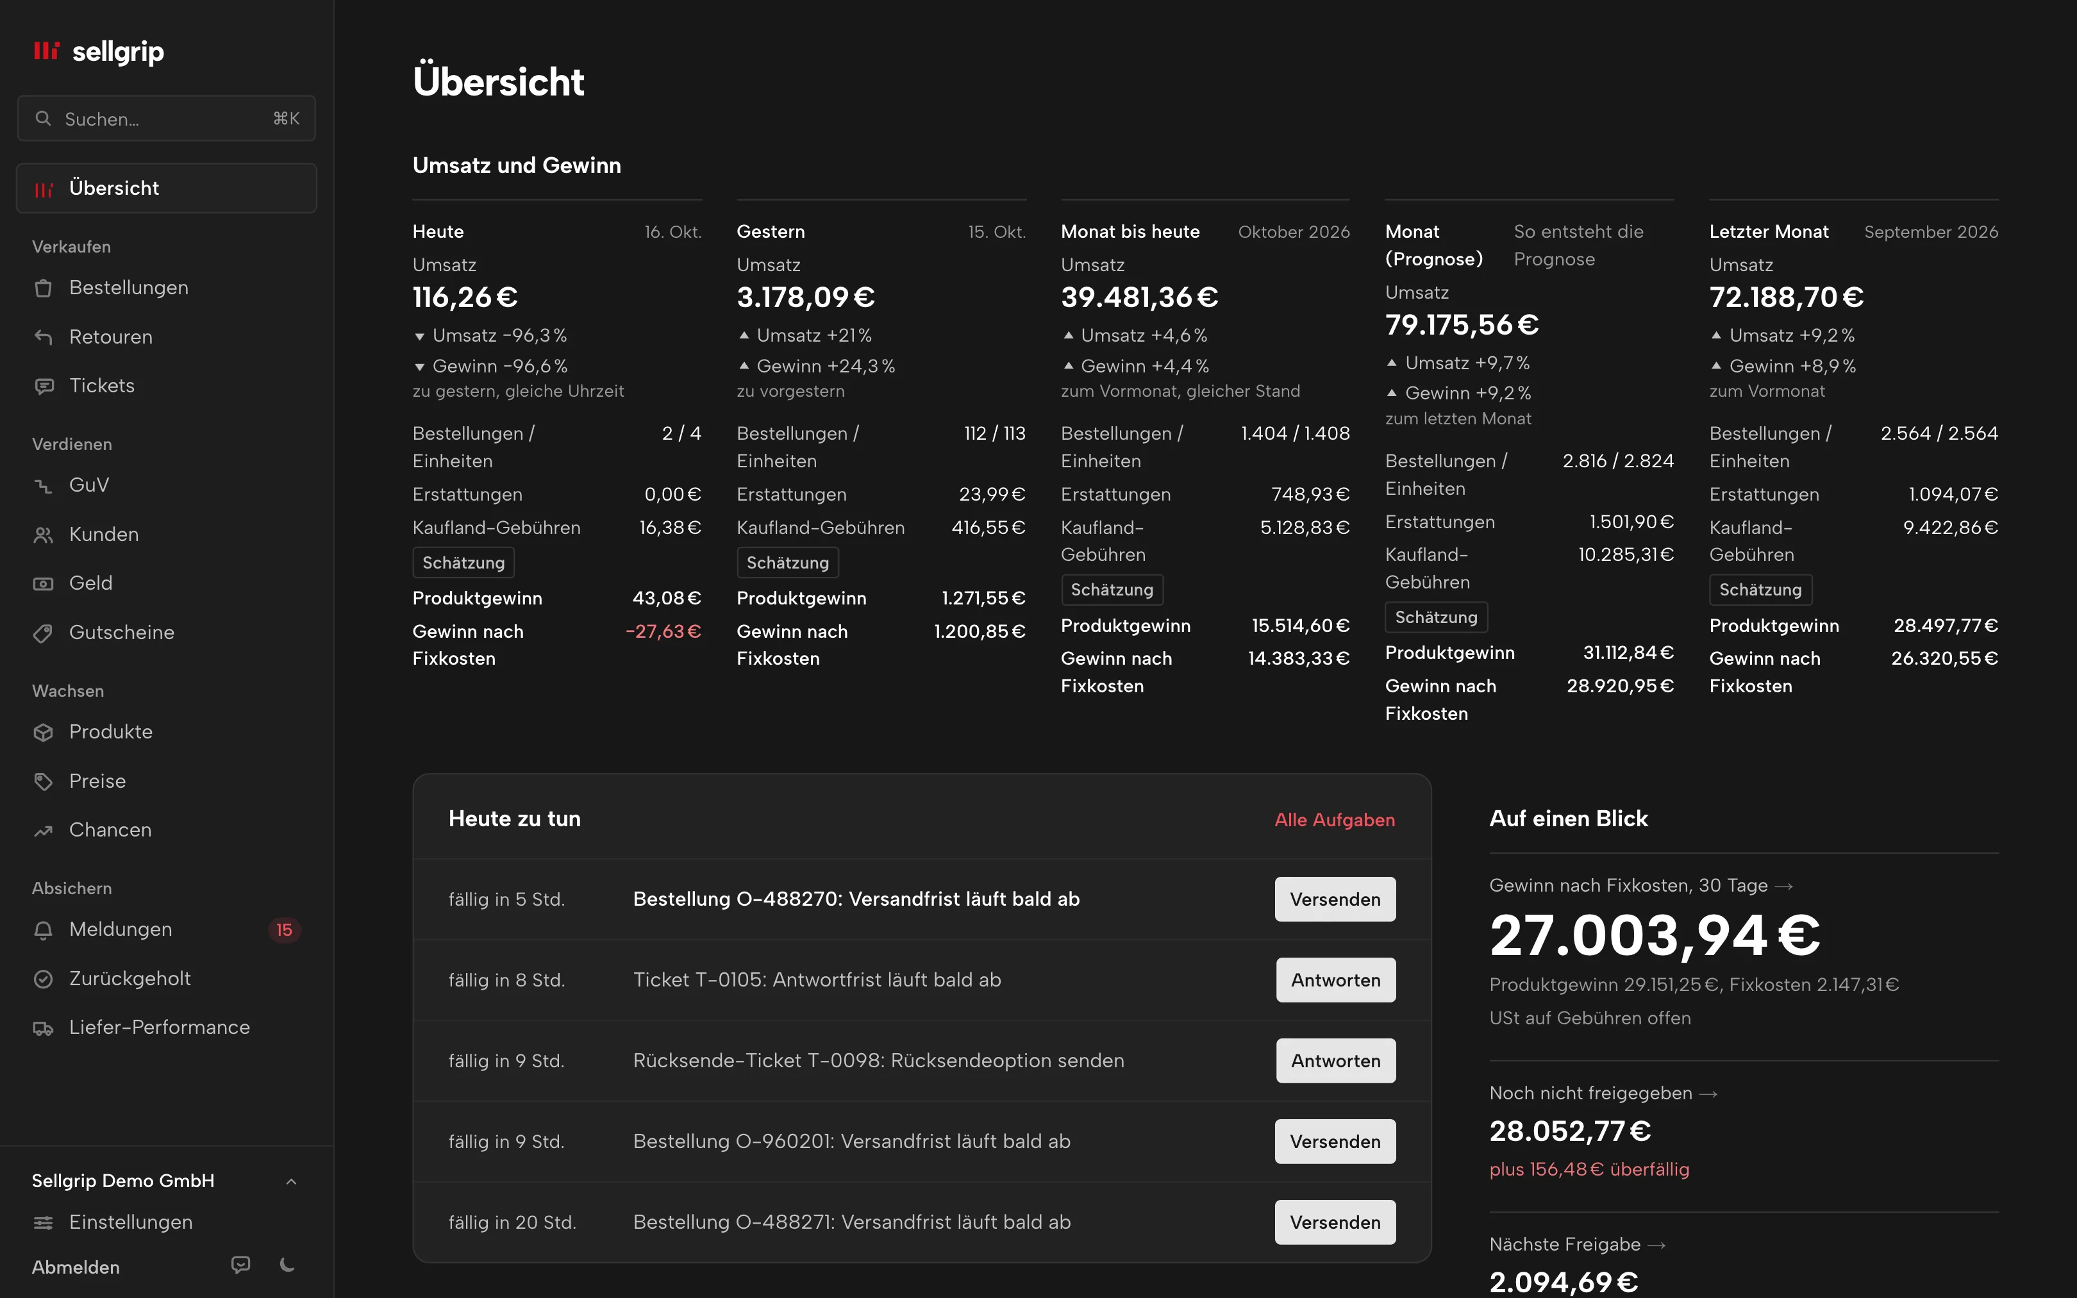Click the Geld banknote icon
Viewport: 2077px width, 1298px height.
click(43, 584)
